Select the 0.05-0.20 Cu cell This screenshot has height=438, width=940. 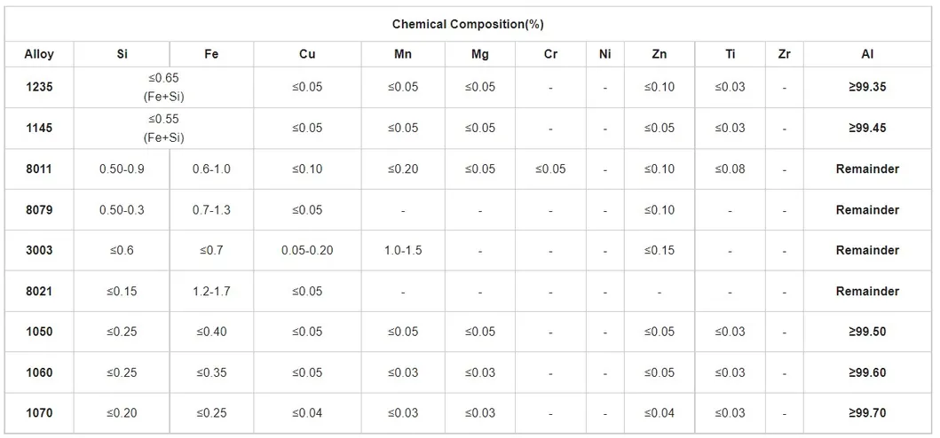307,251
